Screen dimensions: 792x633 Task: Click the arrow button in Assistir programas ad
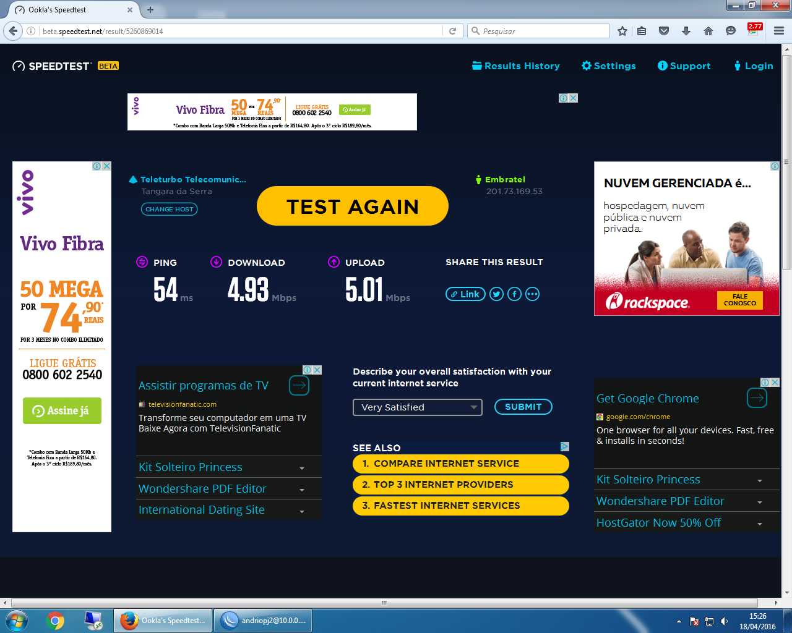point(299,386)
